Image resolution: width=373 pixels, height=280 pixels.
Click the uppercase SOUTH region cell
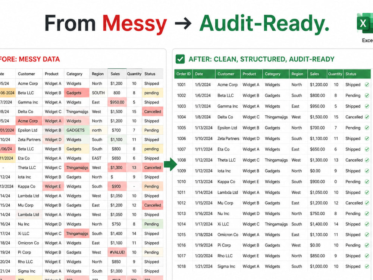point(98,93)
